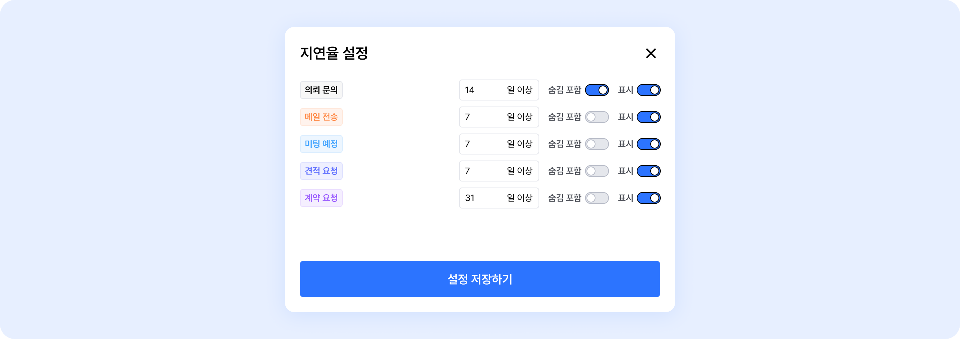Enable 숨김 포함 for 메일 전송
960x339 pixels.
click(597, 117)
